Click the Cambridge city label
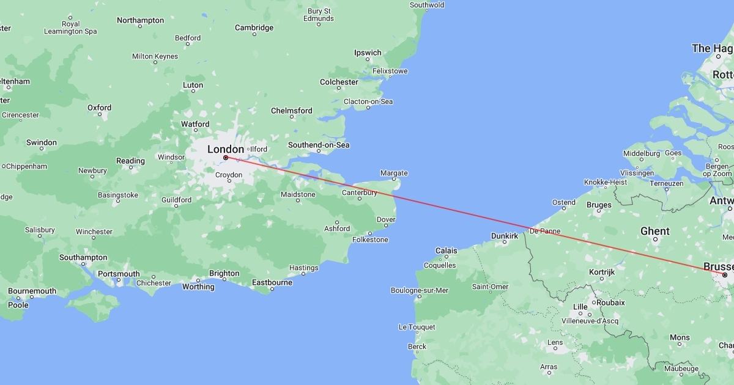 254,28
